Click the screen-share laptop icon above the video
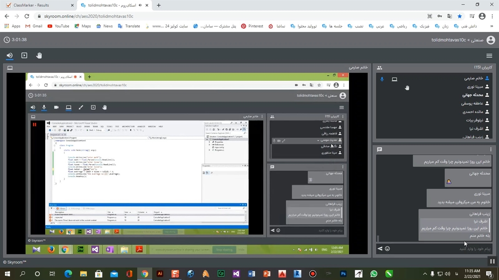The width and height of the screenshot is (499, 280). [10, 68]
